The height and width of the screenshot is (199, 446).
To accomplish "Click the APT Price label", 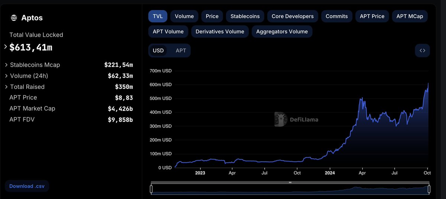I will coord(23,97).
